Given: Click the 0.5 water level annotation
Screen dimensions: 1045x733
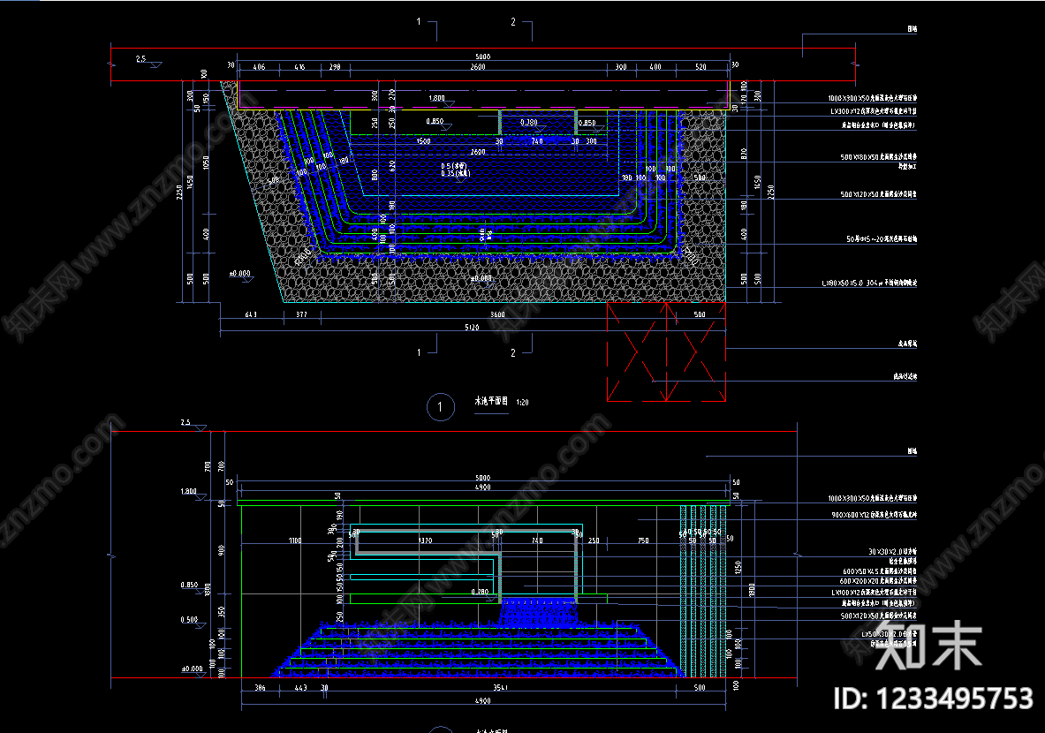Looking at the screenshot, I should [453, 166].
